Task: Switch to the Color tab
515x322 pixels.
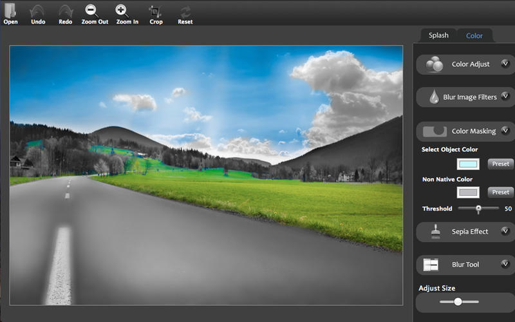Action: point(474,35)
